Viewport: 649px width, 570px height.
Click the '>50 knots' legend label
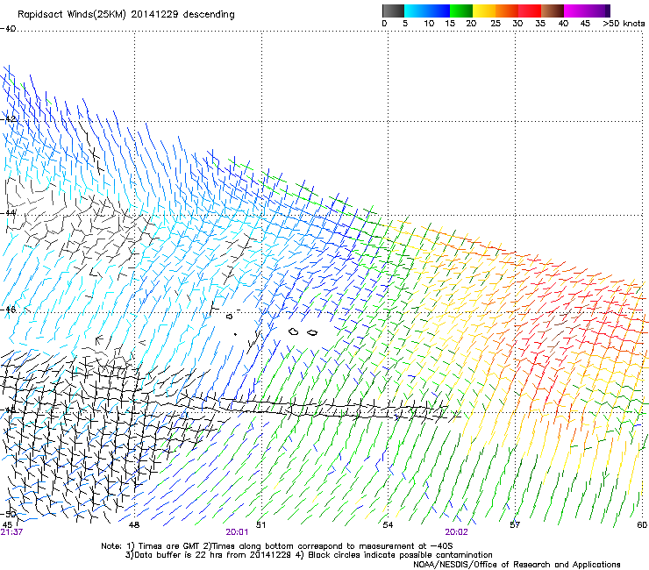(x=624, y=24)
